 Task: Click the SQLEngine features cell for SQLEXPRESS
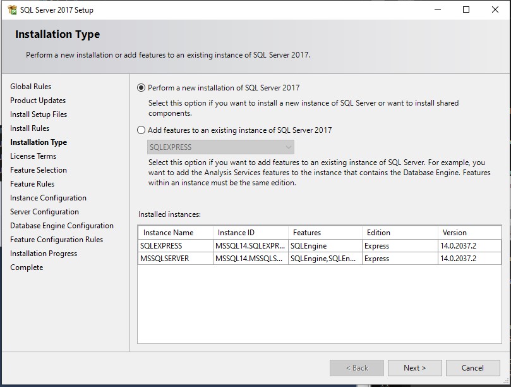click(325, 246)
